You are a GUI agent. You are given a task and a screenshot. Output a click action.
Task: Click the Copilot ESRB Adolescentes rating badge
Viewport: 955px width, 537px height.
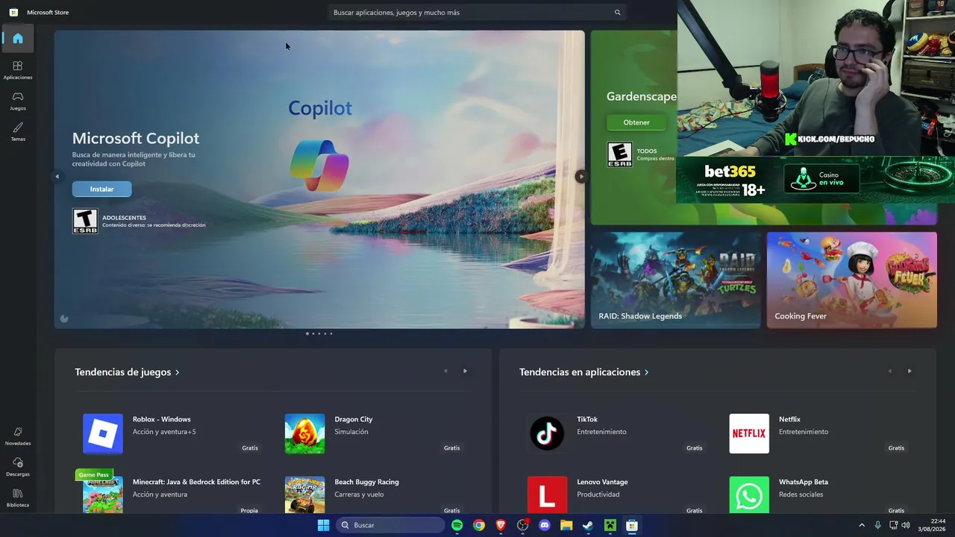pos(85,221)
